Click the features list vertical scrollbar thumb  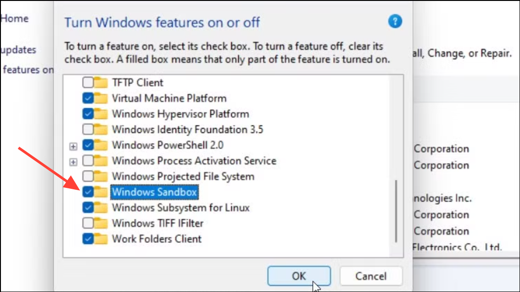pos(396,211)
